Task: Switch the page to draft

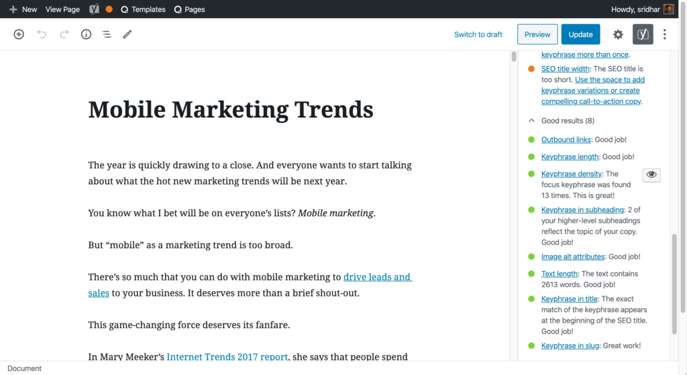Action: [478, 34]
